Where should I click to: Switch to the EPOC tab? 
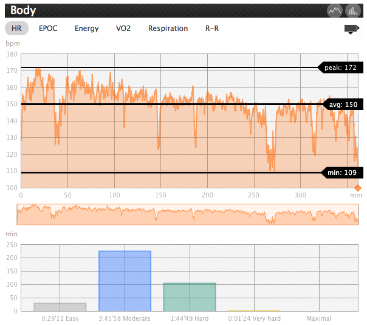(x=48, y=29)
